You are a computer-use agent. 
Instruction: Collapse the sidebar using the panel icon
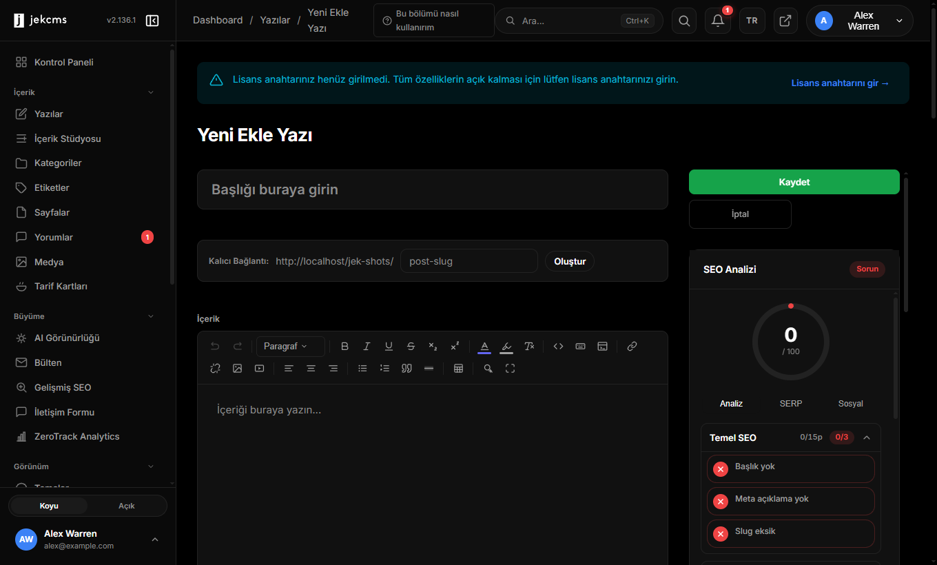click(x=153, y=21)
